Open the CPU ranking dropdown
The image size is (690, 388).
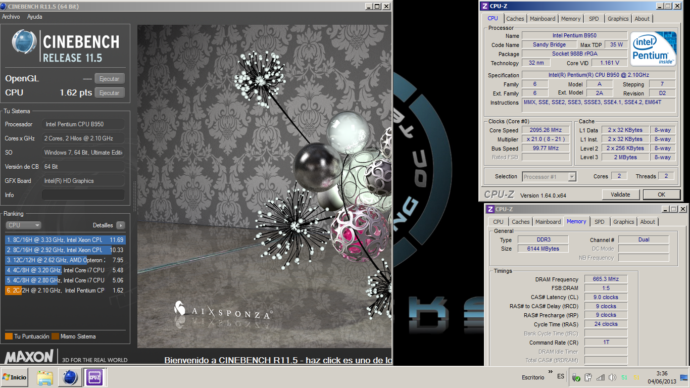(x=23, y=225)
